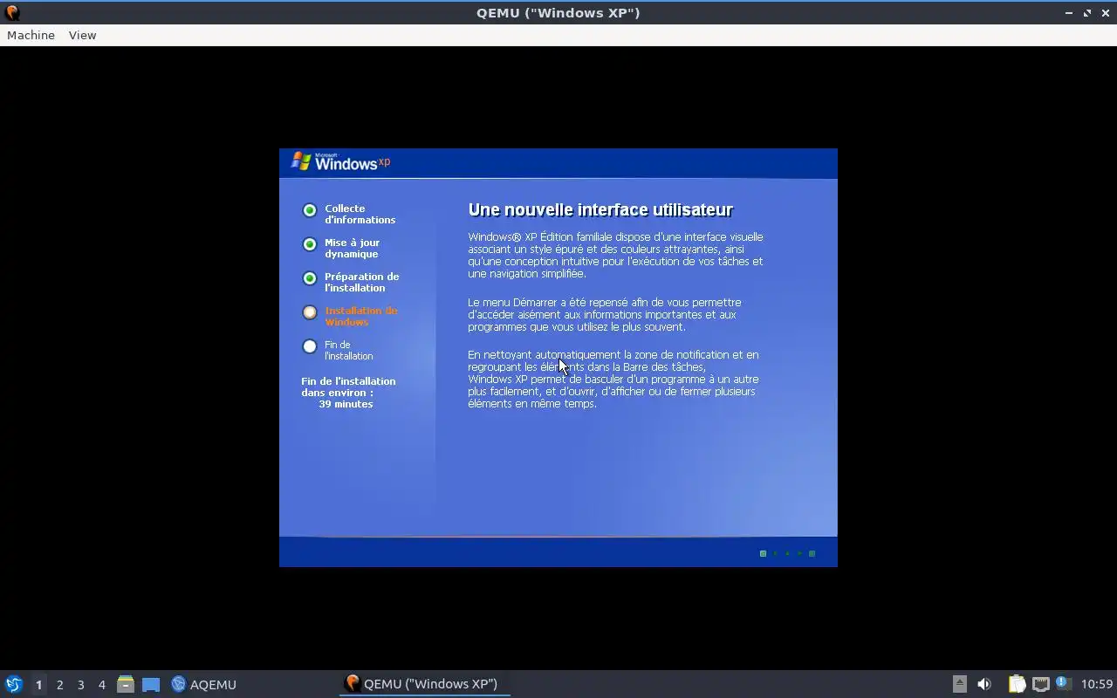Screen dimensions: 1117x698
Task: Open the network connection tray icon
Action: [1040, 684]
